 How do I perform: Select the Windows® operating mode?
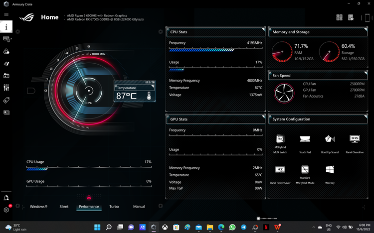38,207
